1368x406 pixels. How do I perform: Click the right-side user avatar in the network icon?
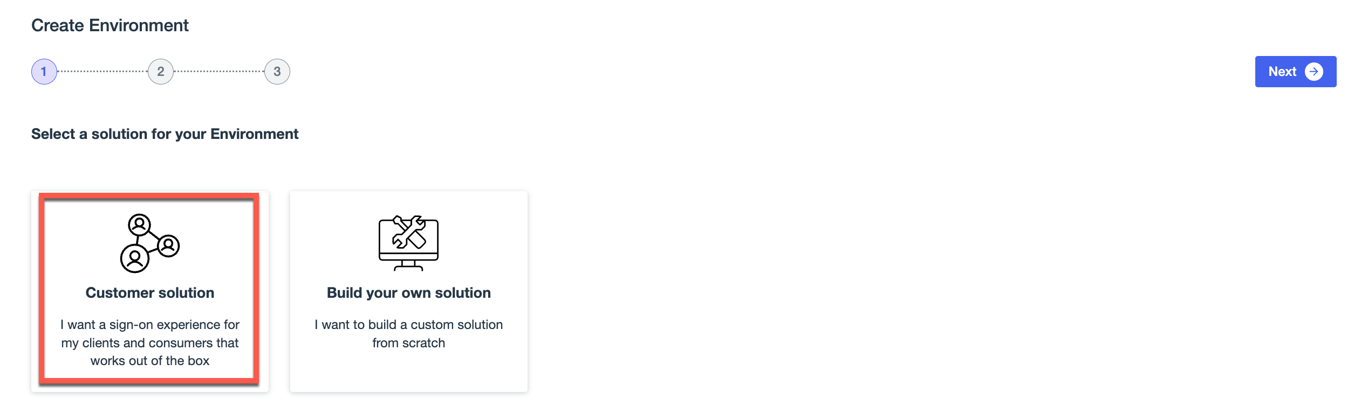168,246
